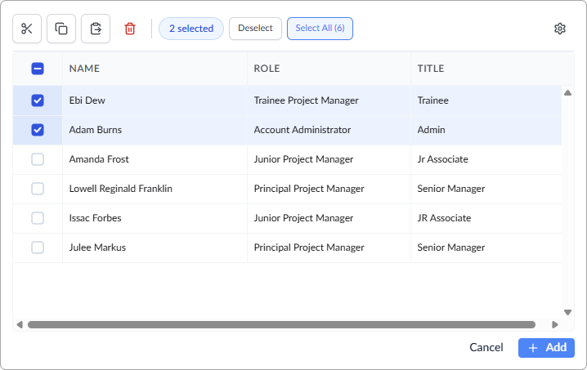Image resolution: width=587 pixels, height=370 pixels.
Task: Click the horizontal scrollbar thumb
Action: (281, 325)
